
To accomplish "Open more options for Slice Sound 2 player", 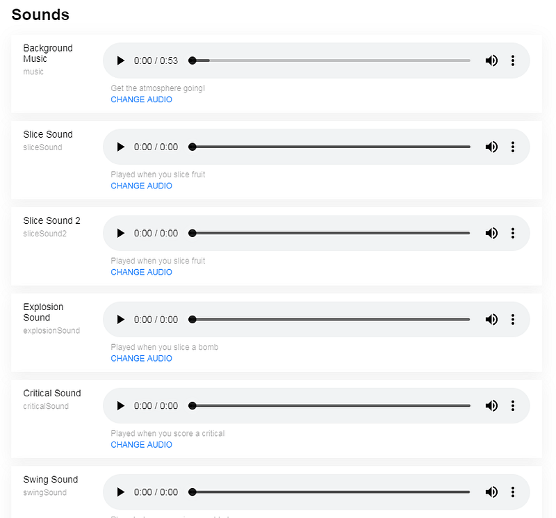I will pyautogui.click(x=513, y=233).
